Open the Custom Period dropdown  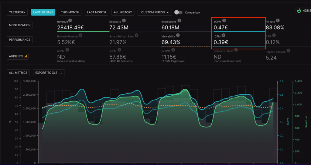(155, 12)
